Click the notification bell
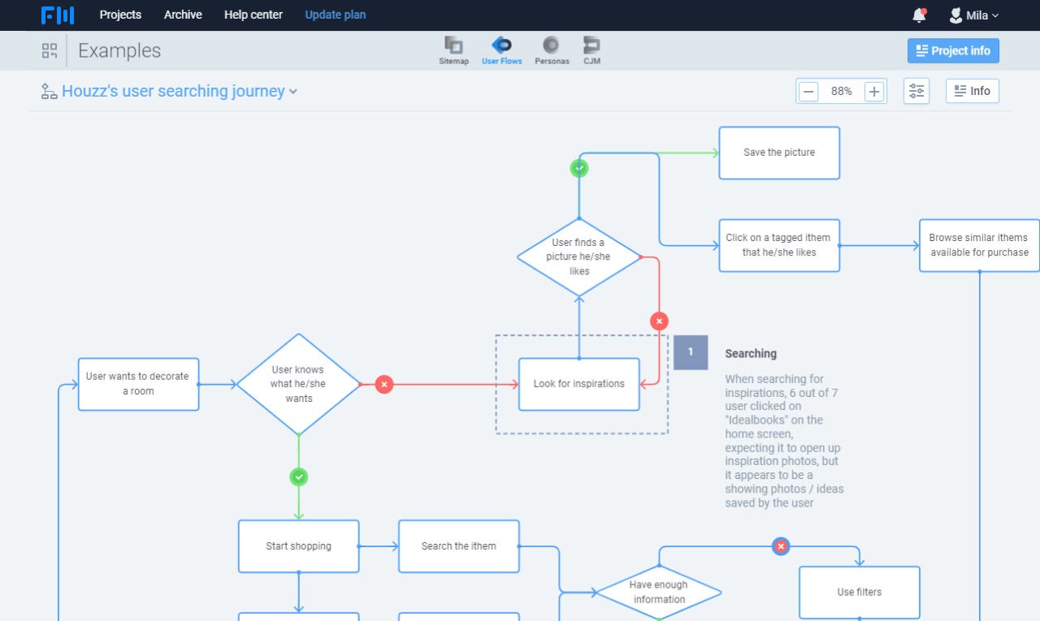Screen dimensions: 1040x621 tap(918, 15)
